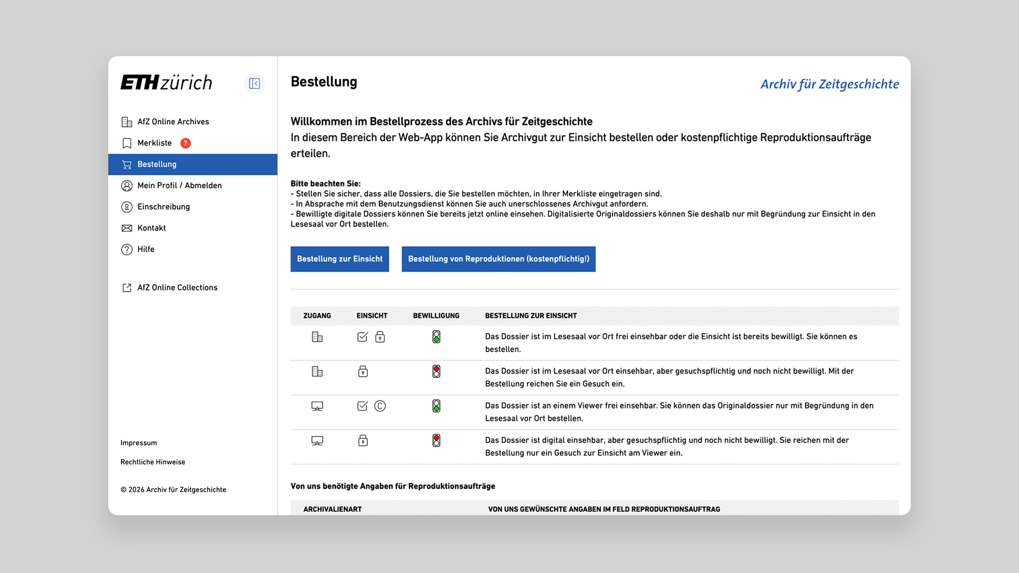The width and height of the screenshot is (1019, 573).
Task: Select the Bestellung shopping cart icon
Action: coord(127,164)
